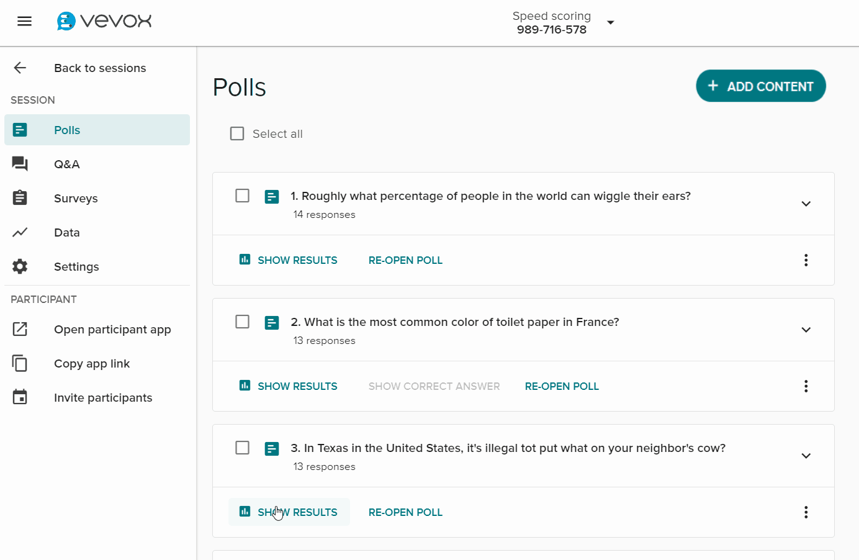Screen dimensions: 859x560
Task: Open more options for poll 3
Action: 806,512
